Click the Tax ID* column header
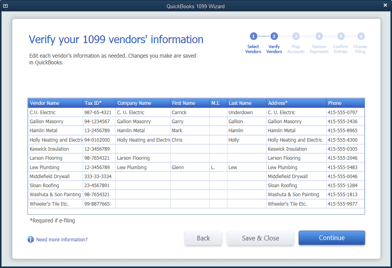The width and height of the screenshot is (392, 268). tap(99, 103)
